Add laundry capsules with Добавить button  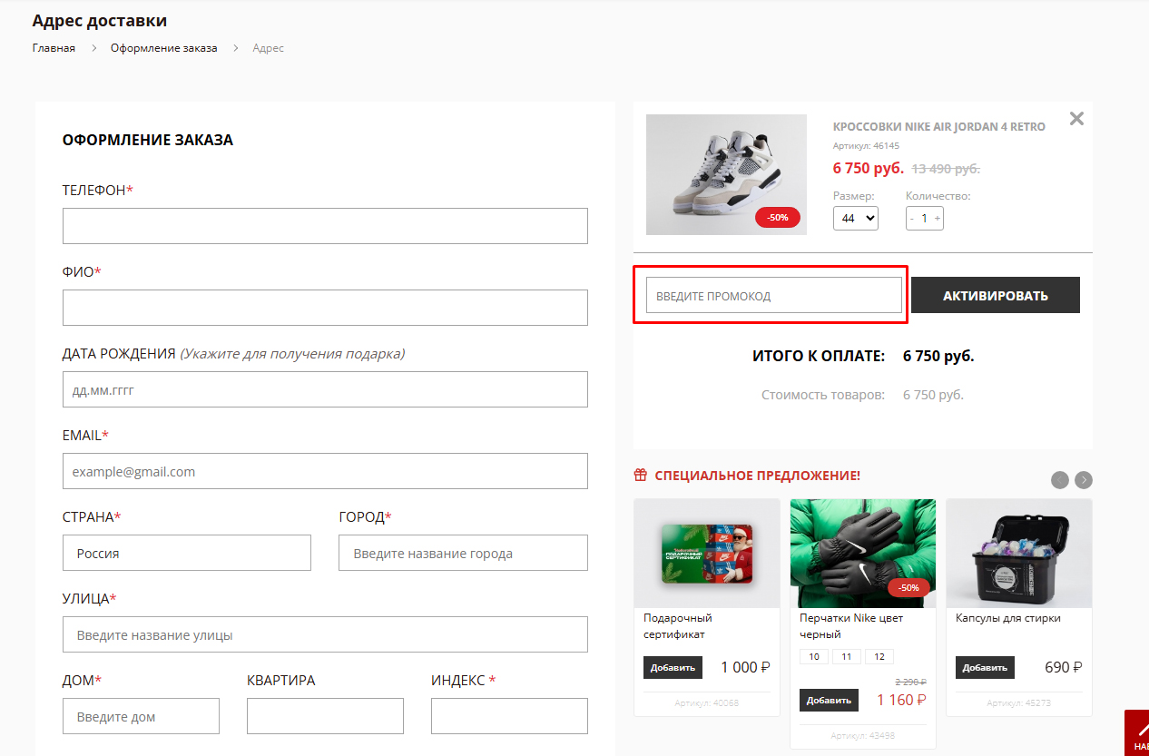point(985,667)
